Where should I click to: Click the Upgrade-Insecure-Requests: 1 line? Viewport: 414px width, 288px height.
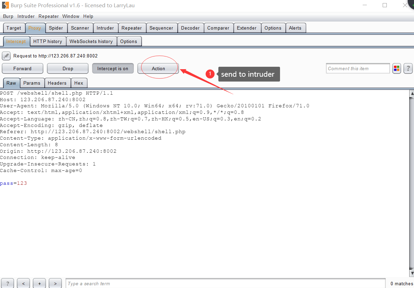(48, 164)
